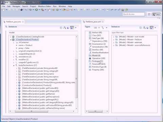Select the Class (167) type
This screenshot has height=122, width=163.
click(x=96, y=35)
